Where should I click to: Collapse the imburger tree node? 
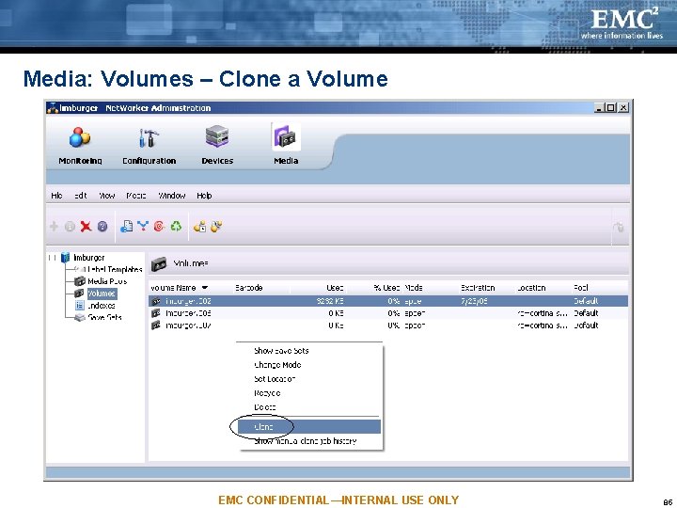(x=52, y=258)
